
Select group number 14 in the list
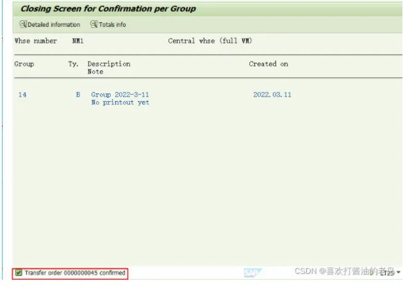22,95
